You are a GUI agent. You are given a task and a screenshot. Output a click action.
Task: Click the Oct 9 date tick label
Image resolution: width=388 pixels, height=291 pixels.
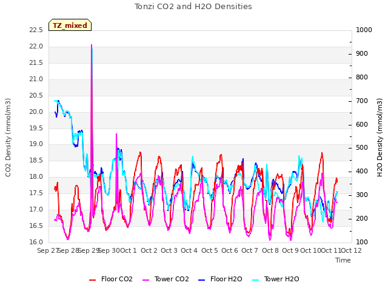290,250
